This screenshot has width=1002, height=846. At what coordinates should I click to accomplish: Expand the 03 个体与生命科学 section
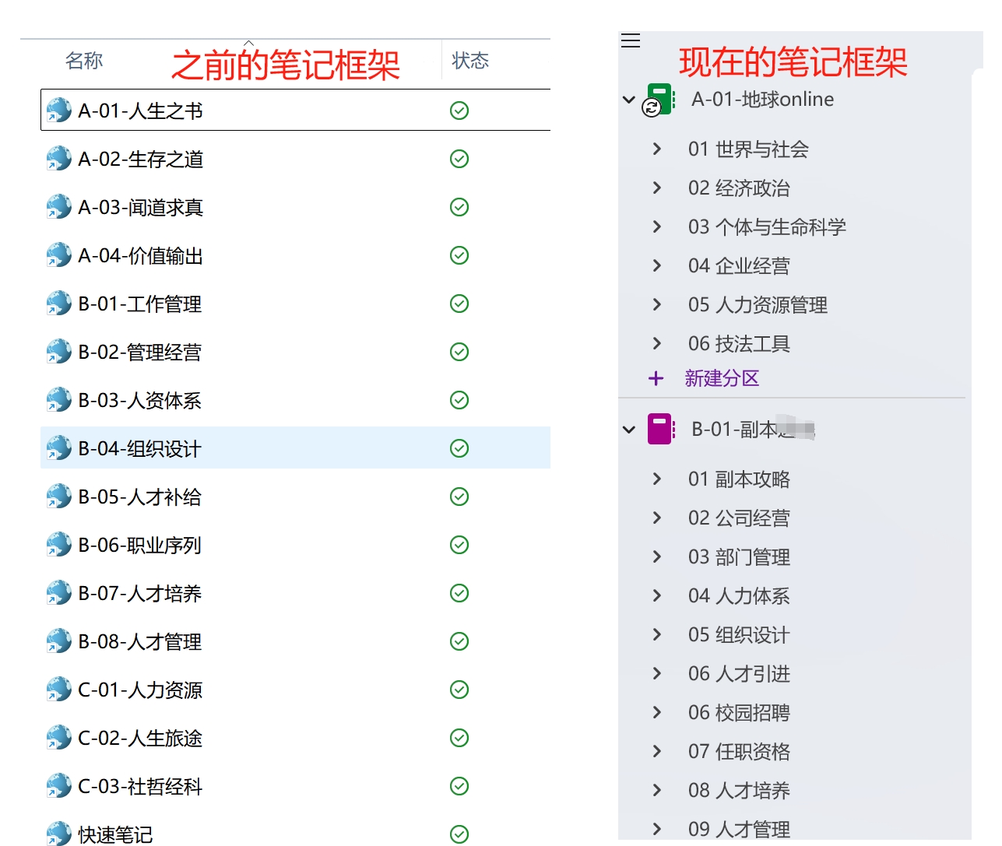[657, 226]
